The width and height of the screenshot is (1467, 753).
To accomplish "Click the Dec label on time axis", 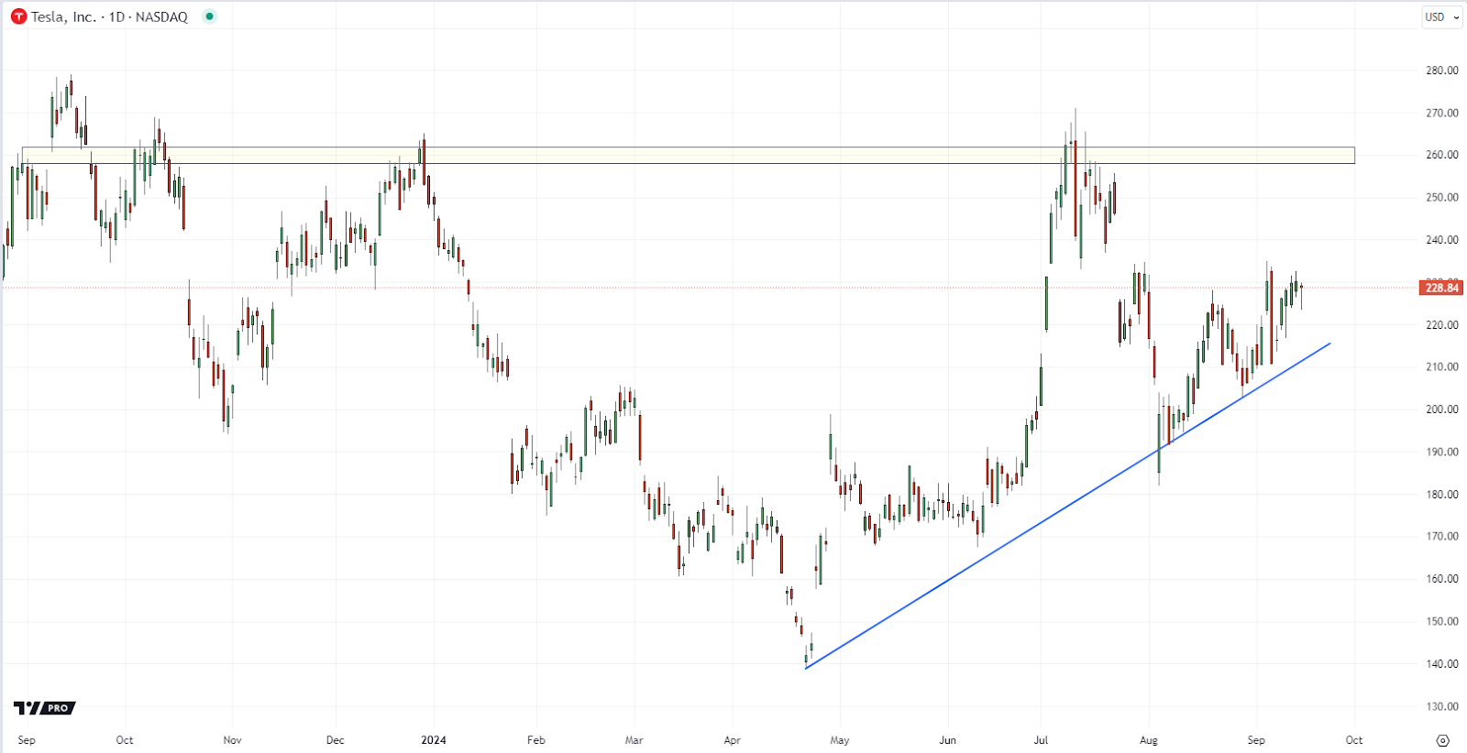I will tap(336, 740).
